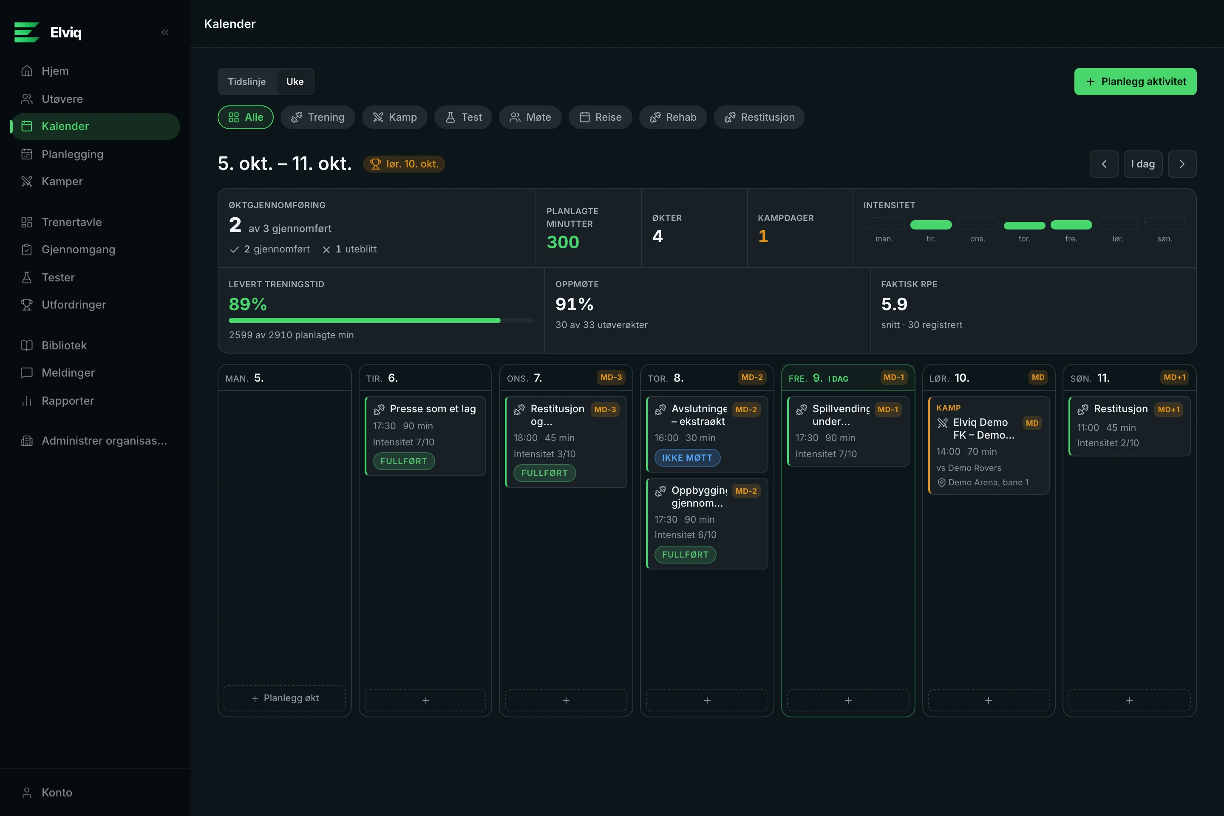
Task: Open the Oppbygging gjennom session card
Action: pos(707,524)
